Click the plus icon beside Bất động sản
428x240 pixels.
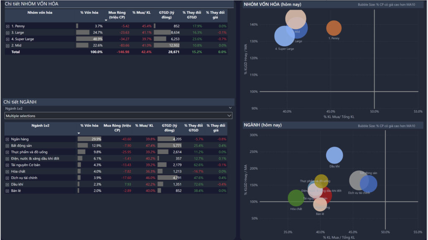tap(8, 146)
